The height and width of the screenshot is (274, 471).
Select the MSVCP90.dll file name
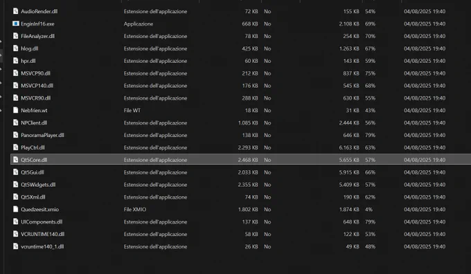click(35, 73)
